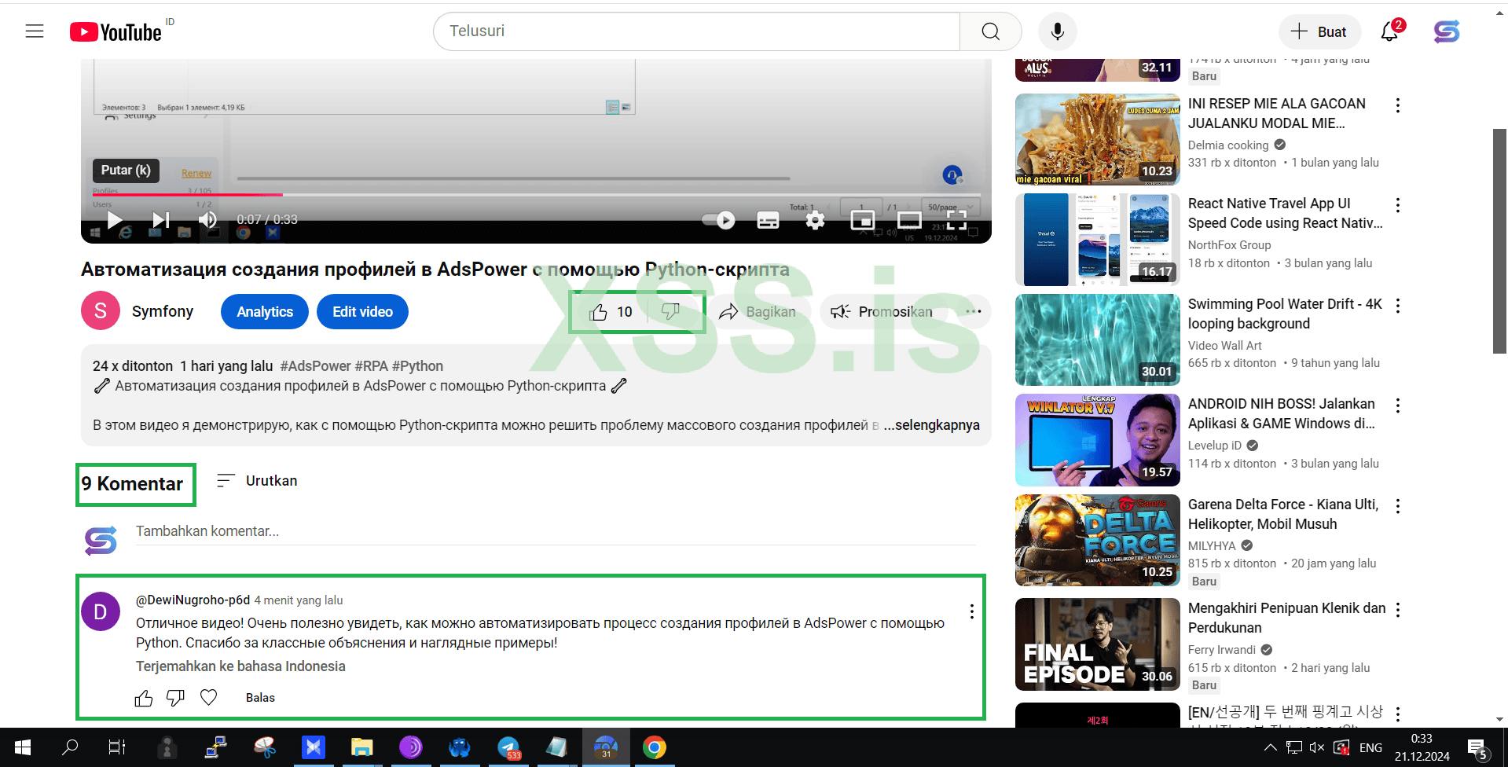1508x767 pixels.
Task: Open the WINLATOR V.7 video thumbnail
Action: point(1097,440)
